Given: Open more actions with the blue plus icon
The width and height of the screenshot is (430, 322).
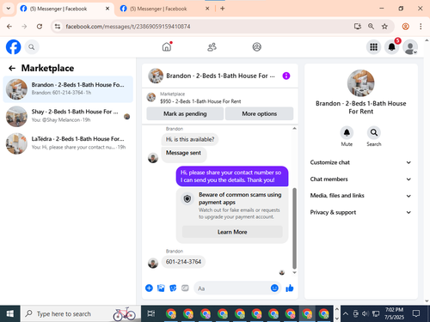Looking at the screenshot, I should 149,288.
